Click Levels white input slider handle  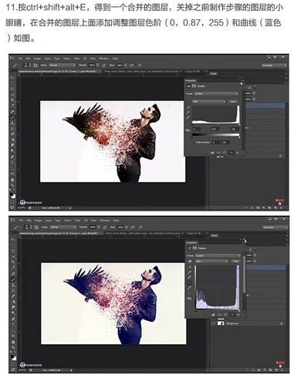(x=239, y=124)
